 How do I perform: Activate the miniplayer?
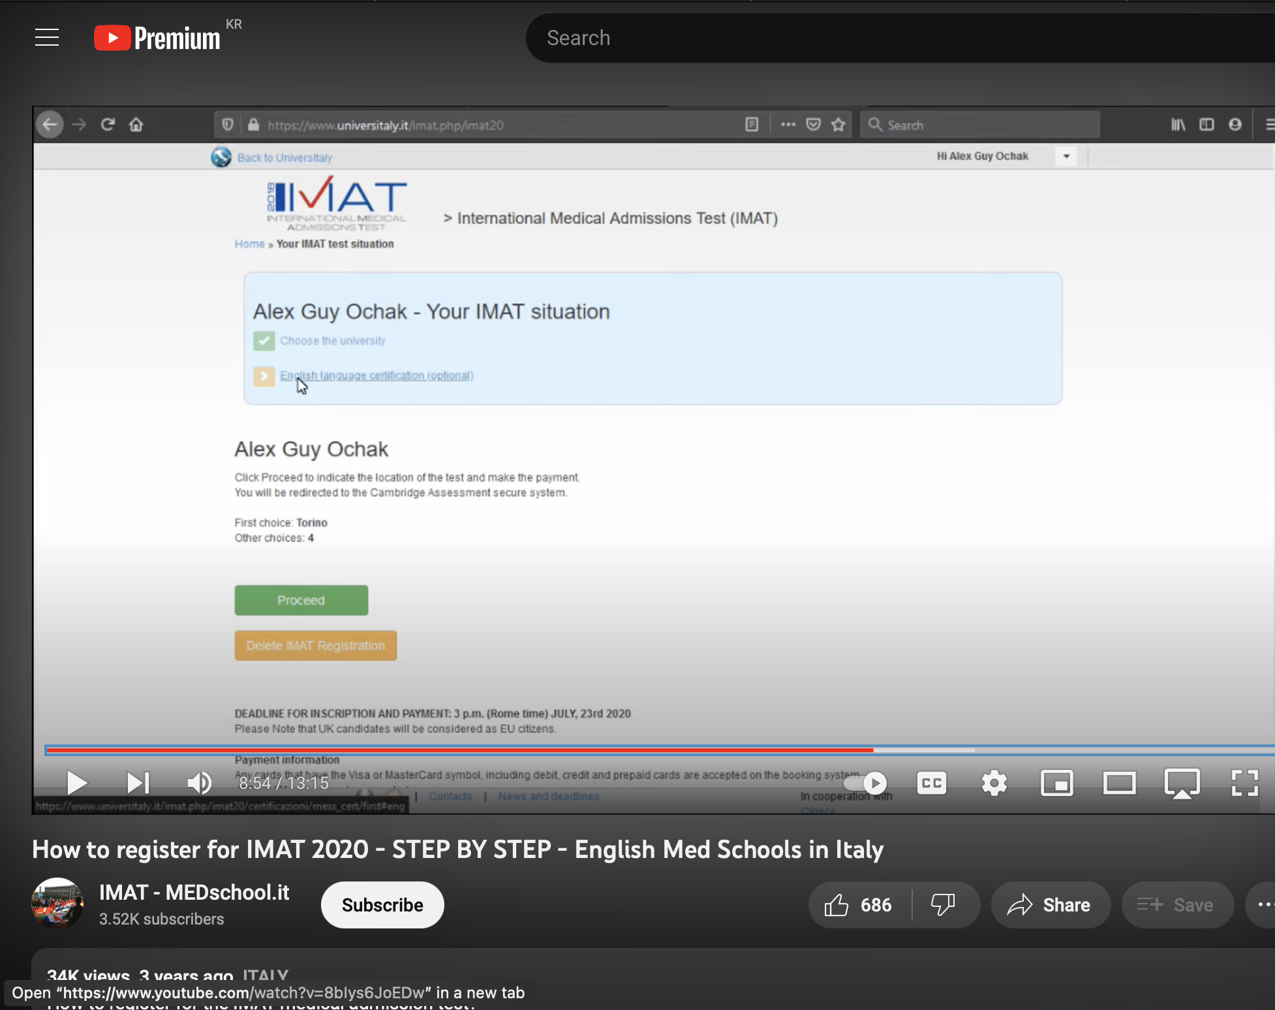[1056, 783]
